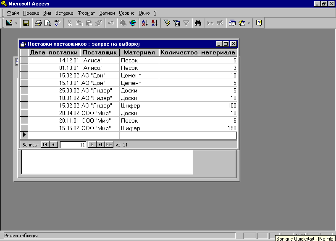
Task: Open the Правка menu
Action: point(31,13)
